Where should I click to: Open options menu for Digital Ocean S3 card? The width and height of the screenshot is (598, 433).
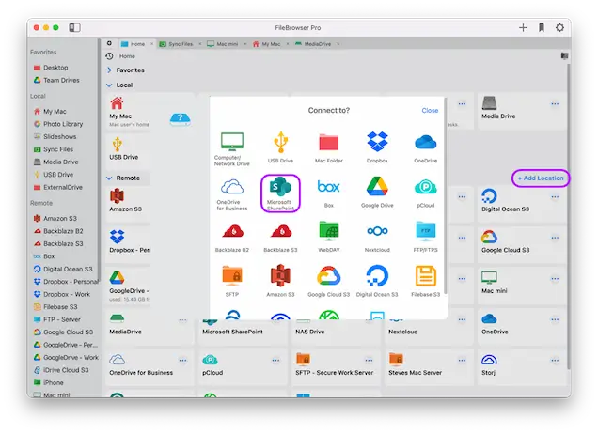click(x=555, y=196)
